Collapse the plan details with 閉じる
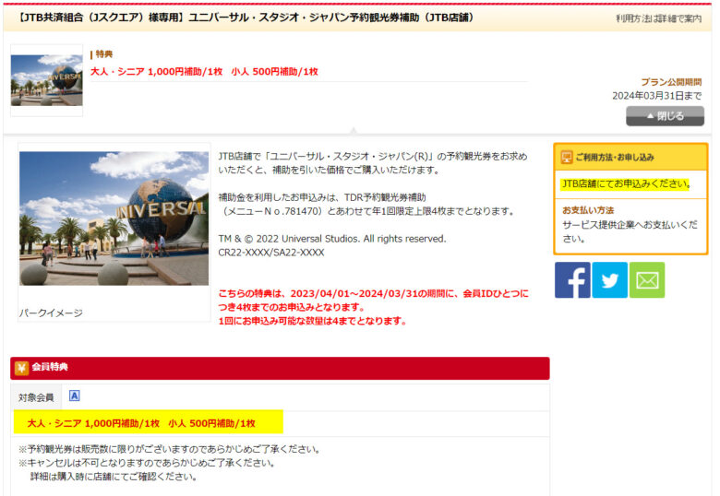The width and height of the screenshot is (720, 496). [x=665, y=116]
